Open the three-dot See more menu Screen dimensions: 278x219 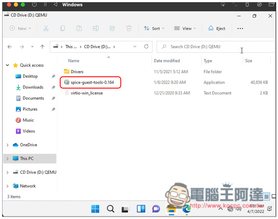[x=240, y=29]
